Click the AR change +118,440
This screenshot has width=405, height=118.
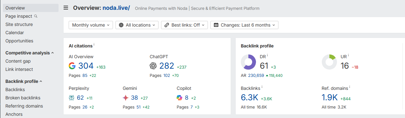coord(274,76)
